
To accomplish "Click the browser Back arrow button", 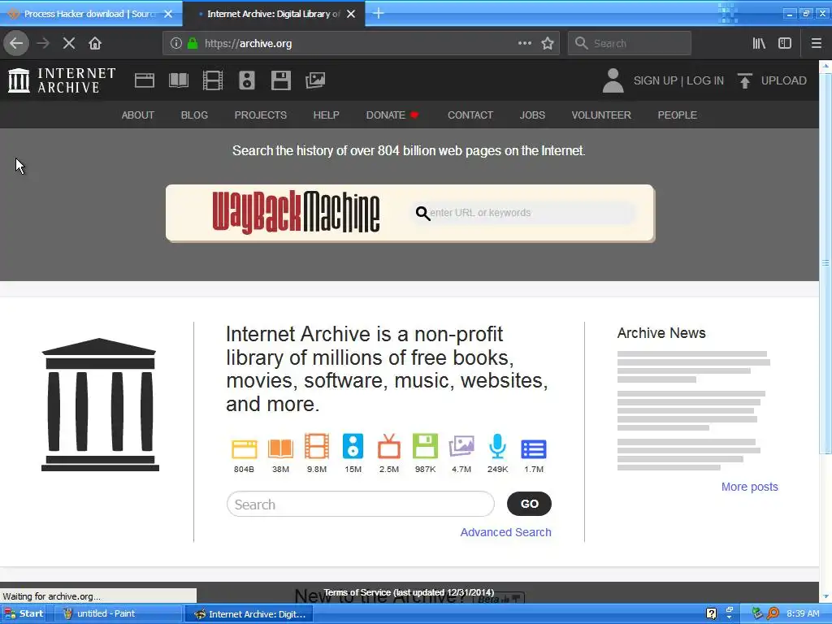I will pos(16,43).
